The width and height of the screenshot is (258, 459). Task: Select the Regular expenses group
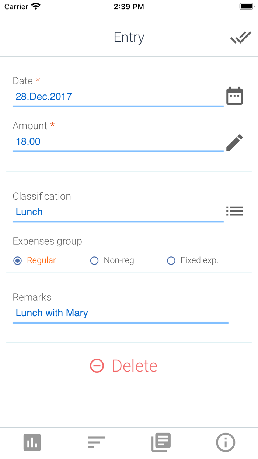pyautogui.click(x=17, y=260)
